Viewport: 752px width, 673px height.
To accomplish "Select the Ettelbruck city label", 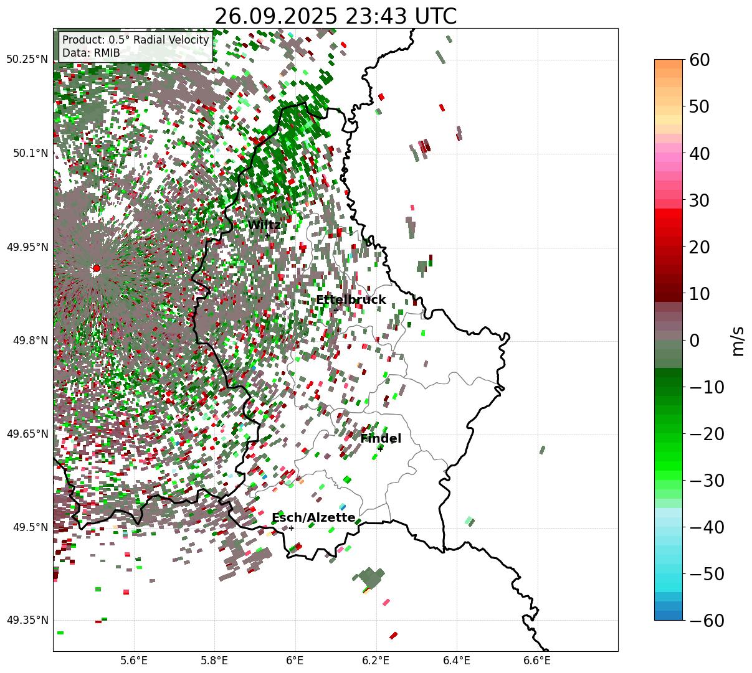I will tap(351, 300).
